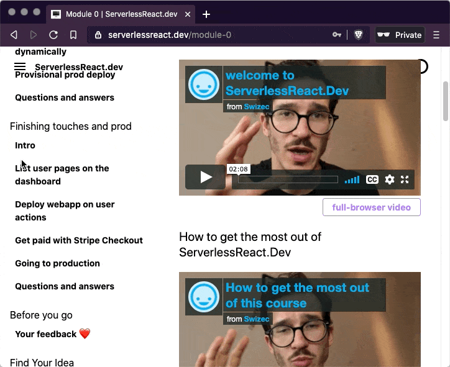Go back with the browser back arrow
This screenshot has height=367, width=450.
point(14,35)
